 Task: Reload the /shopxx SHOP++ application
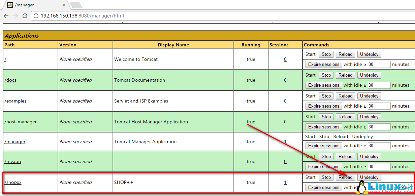coord(345,177)
